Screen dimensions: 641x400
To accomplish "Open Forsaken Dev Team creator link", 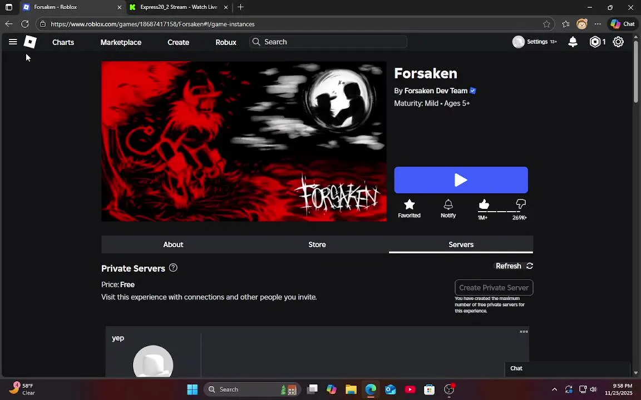I will click(x=435, y=91).
